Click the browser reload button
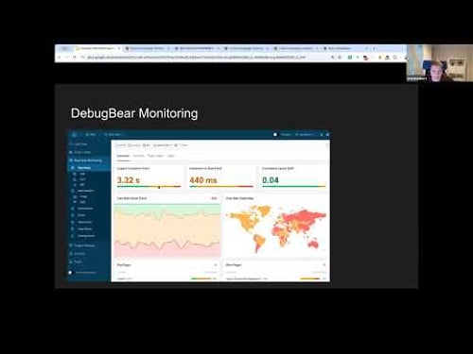 [x=75, y=58]
